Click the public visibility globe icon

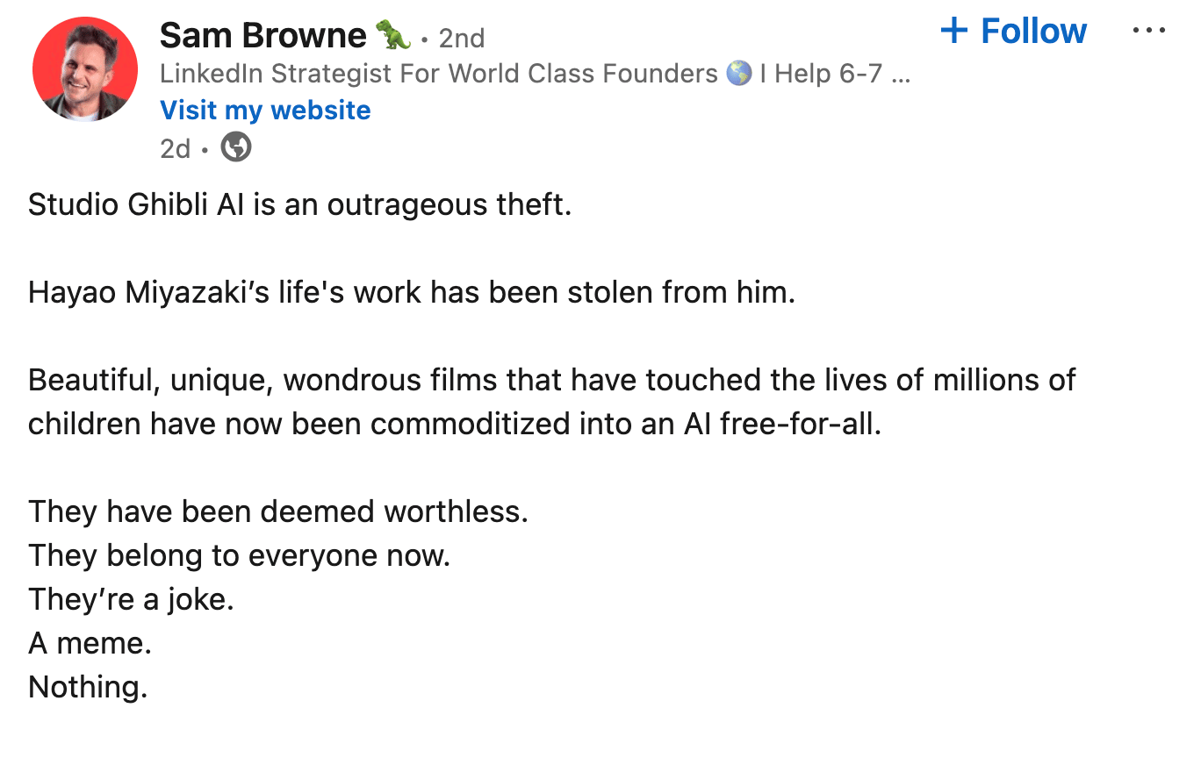235,147
